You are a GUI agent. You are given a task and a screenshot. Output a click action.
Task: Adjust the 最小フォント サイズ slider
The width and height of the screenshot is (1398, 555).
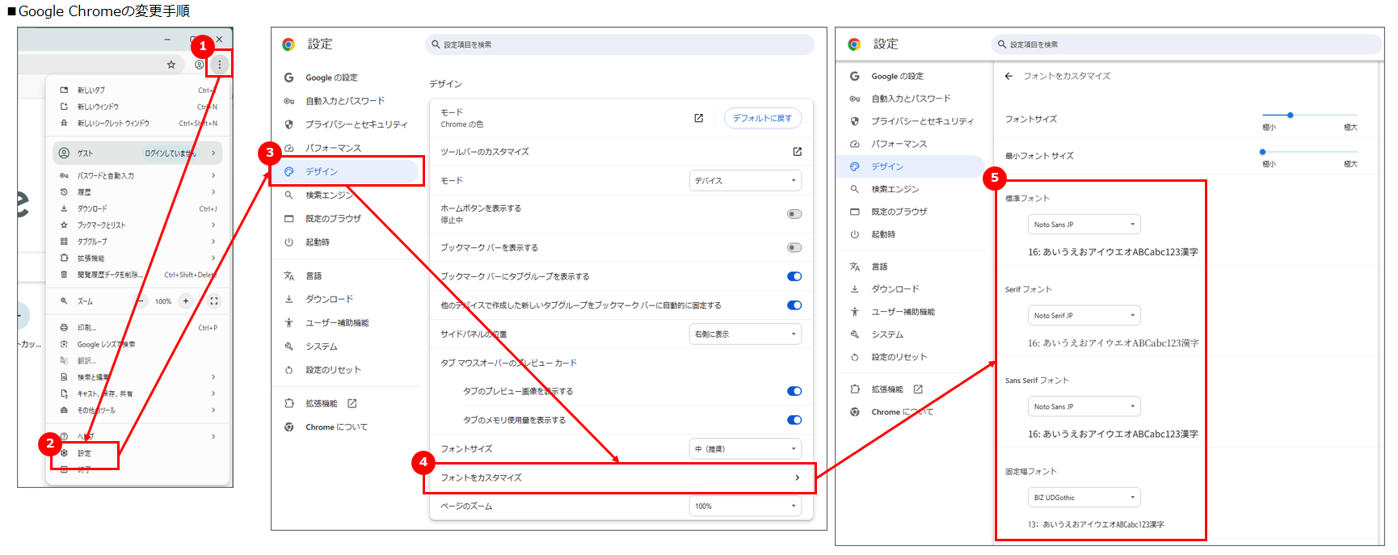pos(1310,152)
